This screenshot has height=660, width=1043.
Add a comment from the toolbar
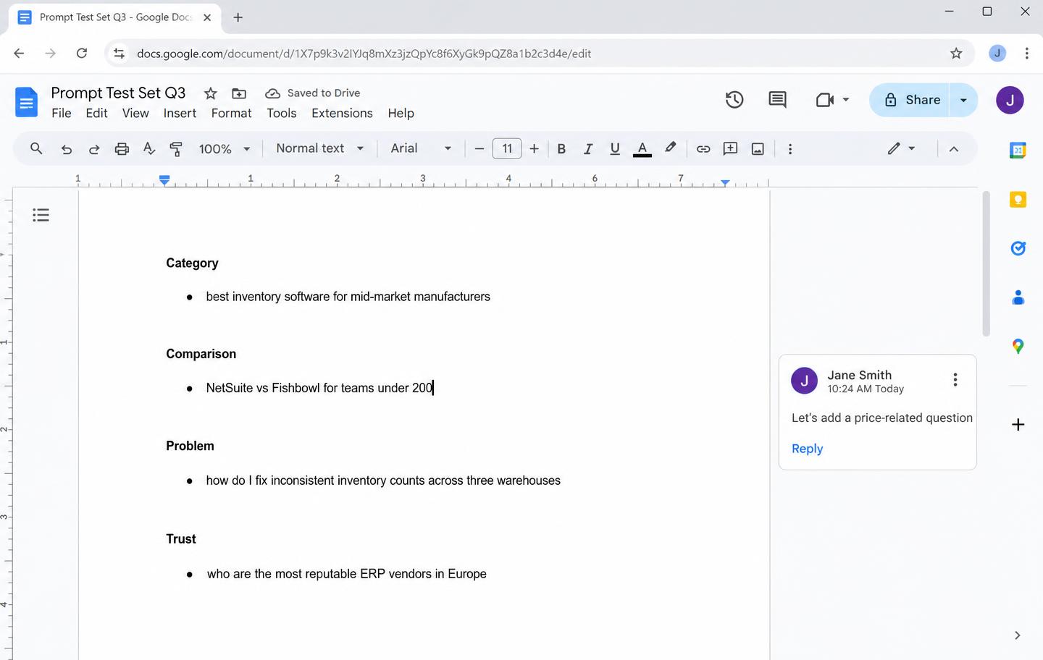coord(731,149)
